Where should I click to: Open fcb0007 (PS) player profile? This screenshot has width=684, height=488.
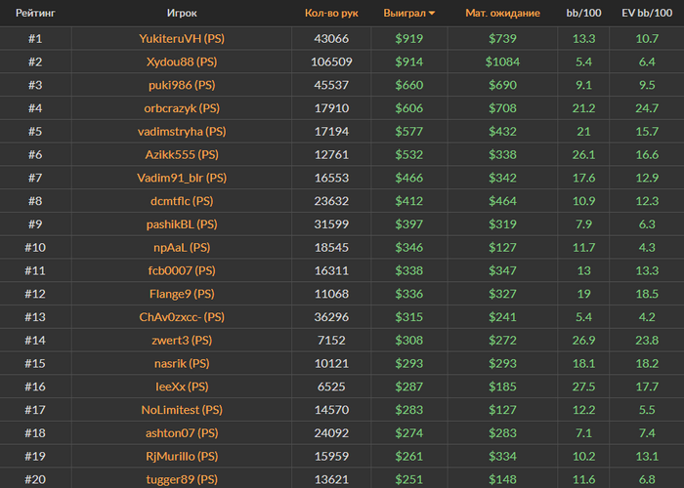[x=182, y=270]
